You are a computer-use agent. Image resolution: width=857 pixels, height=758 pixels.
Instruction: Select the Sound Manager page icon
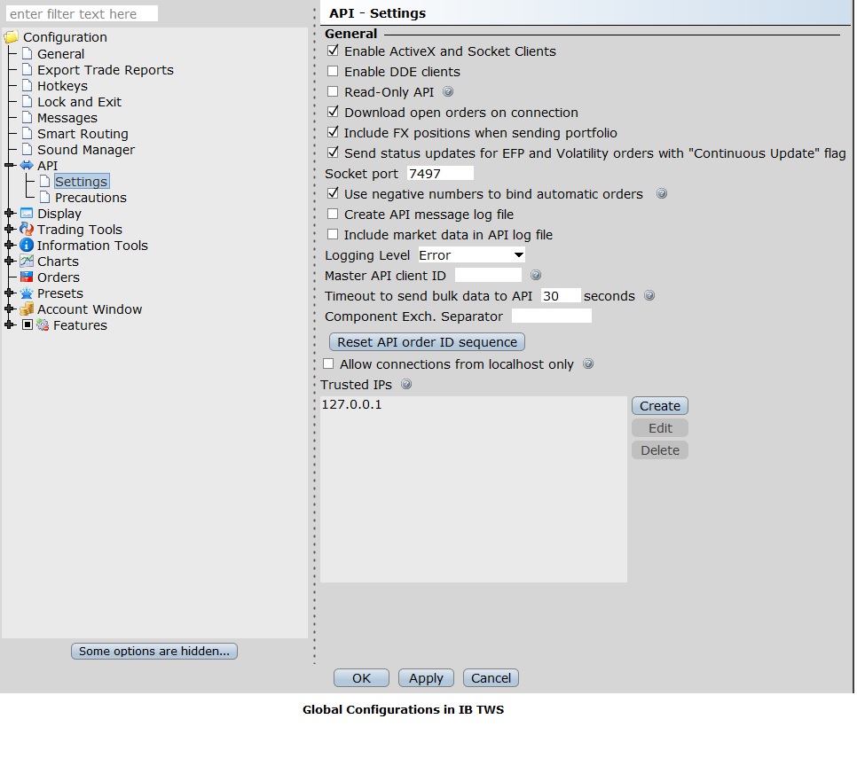tap(26, 150)
